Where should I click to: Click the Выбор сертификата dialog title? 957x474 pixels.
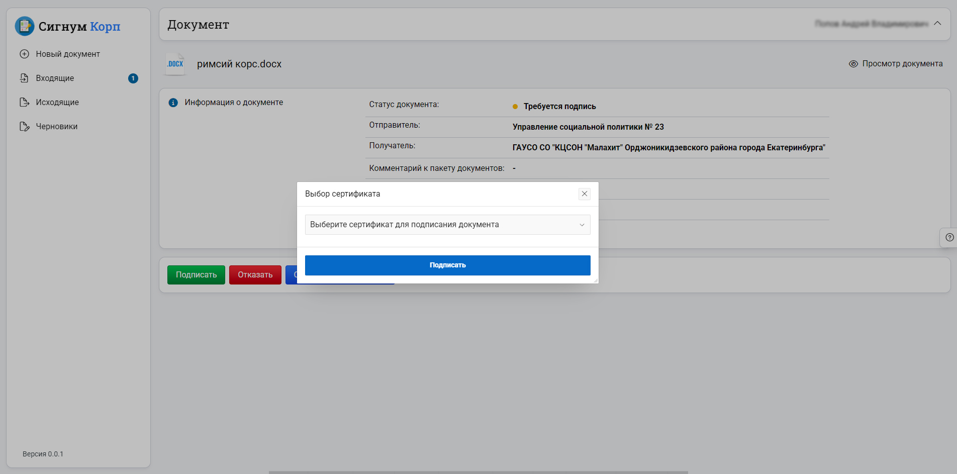click(x=343, y=194)
